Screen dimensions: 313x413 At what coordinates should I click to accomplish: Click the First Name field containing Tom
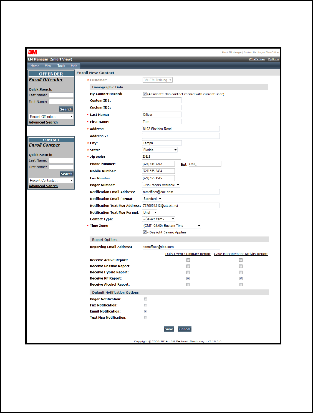pos(162,122)
